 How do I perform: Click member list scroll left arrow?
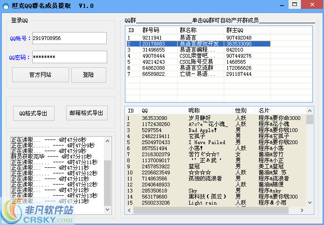click(129, 210)
